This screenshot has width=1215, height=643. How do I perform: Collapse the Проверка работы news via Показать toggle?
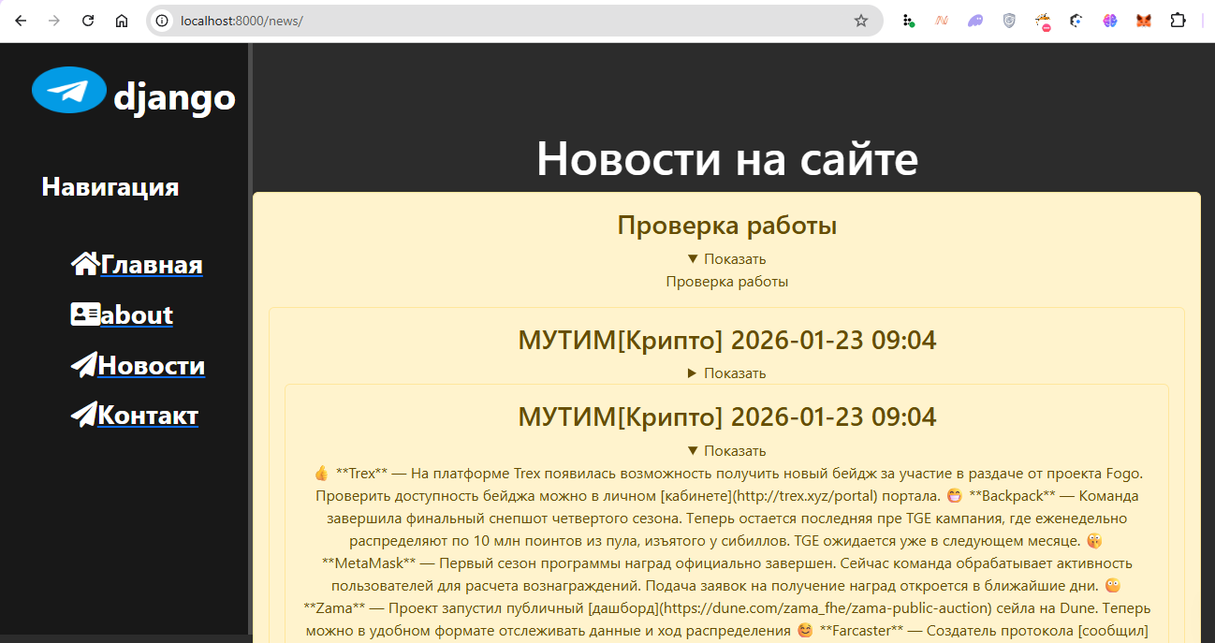point(726,258)
